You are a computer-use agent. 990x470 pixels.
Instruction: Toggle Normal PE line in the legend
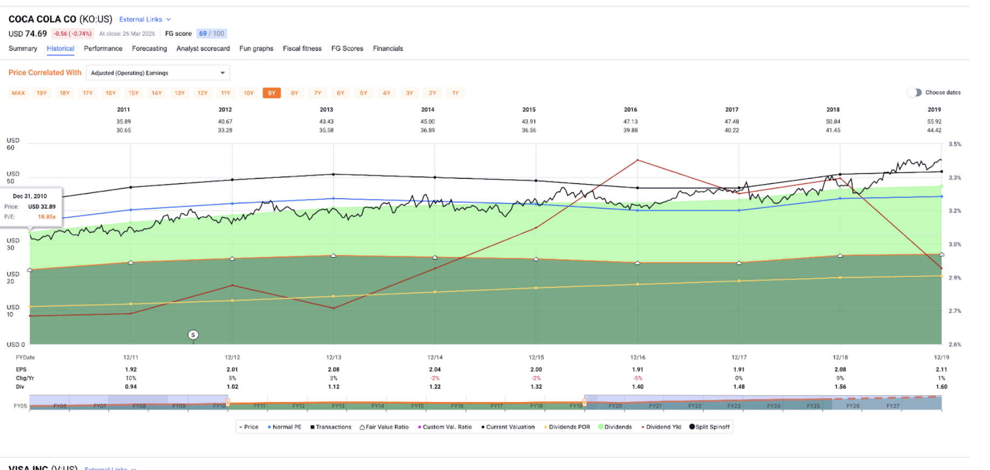click(x=284, y=427)
